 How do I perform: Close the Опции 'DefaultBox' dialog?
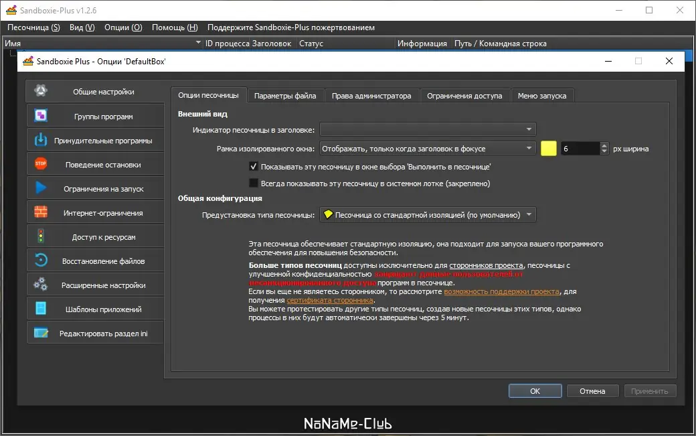(x=669, y=61)
